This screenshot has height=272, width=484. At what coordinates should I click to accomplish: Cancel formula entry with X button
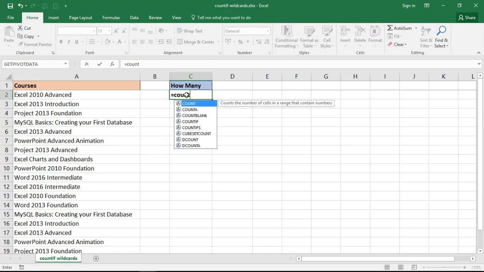[87, 64]
